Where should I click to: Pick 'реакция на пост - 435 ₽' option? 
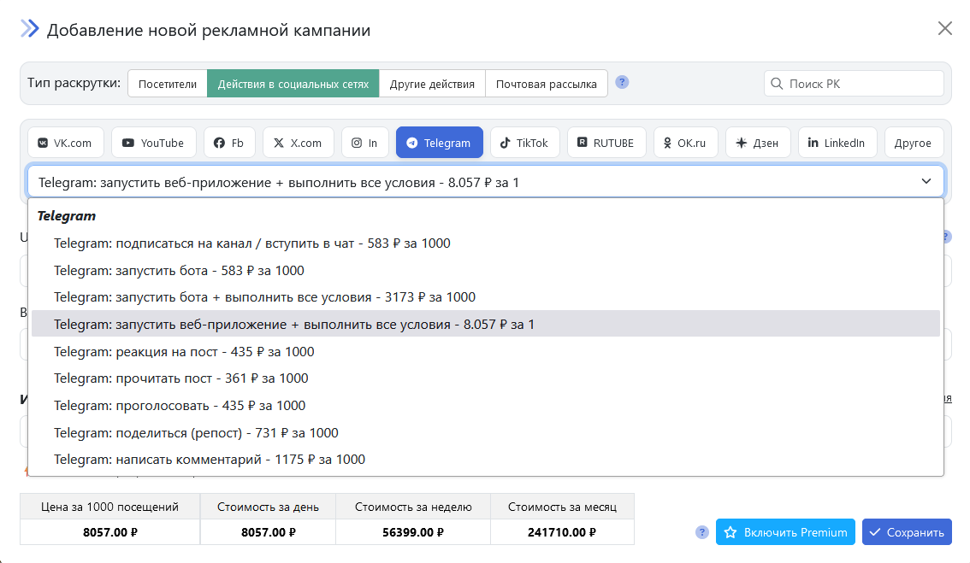[184, 352]
